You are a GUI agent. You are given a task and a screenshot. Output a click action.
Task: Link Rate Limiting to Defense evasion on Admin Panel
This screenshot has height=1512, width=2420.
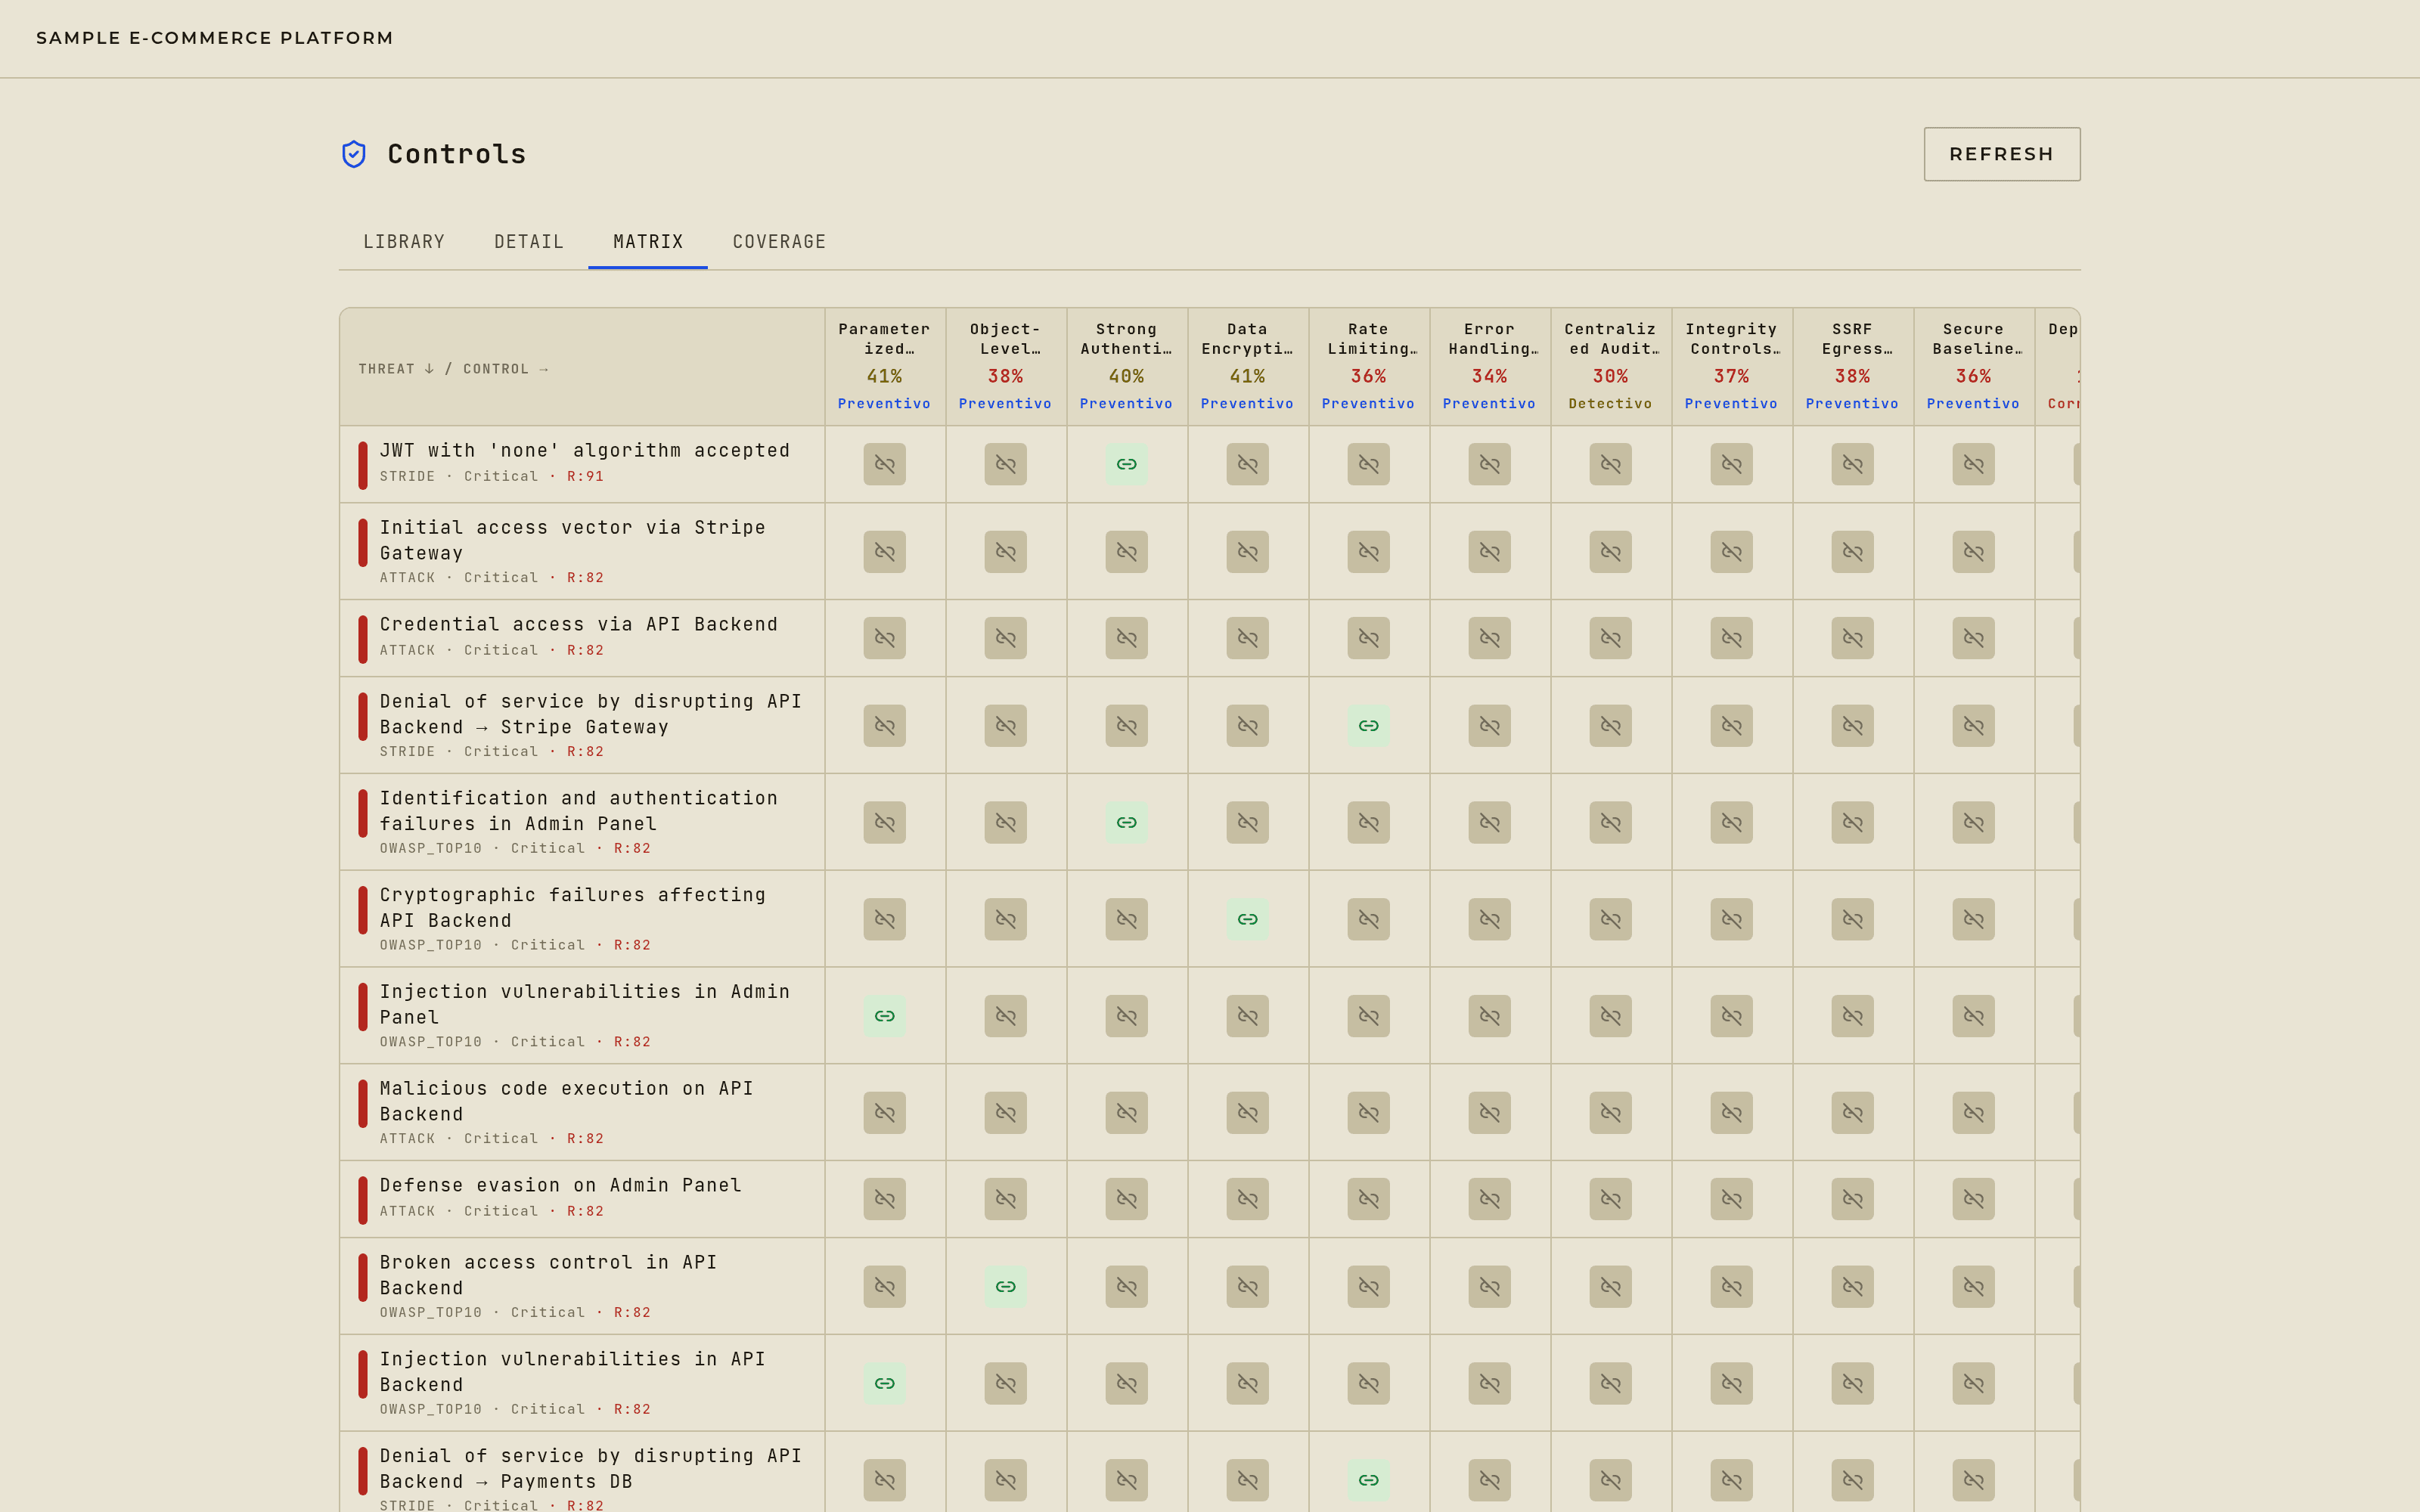(1368, 1199)
